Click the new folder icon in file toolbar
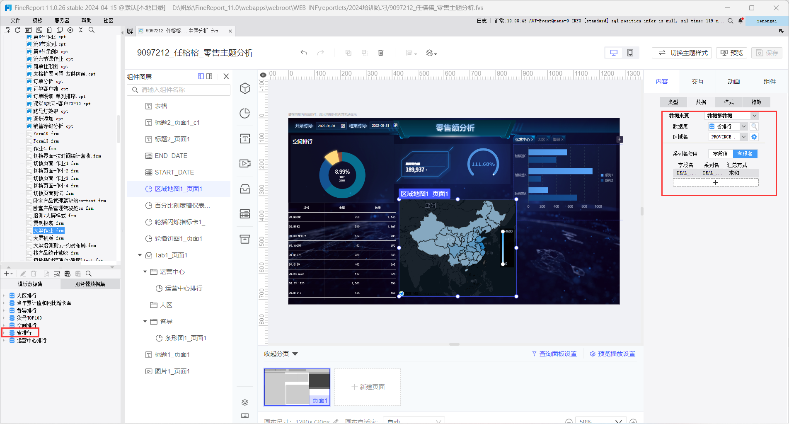 tap(7, 30)
